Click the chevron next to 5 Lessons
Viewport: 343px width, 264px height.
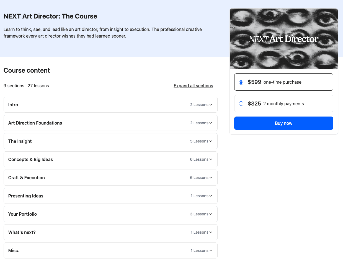tap(211, 141)
